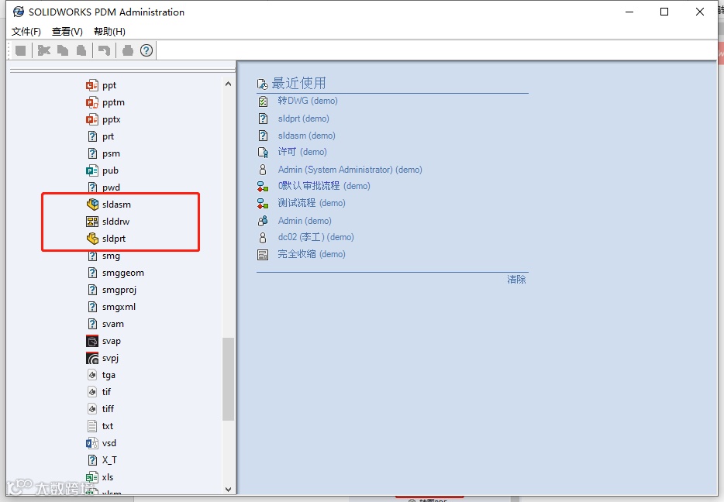Open Admin (System Administrator) (demo) link
The image size is (724, 502).
click(x=350, y=170)
